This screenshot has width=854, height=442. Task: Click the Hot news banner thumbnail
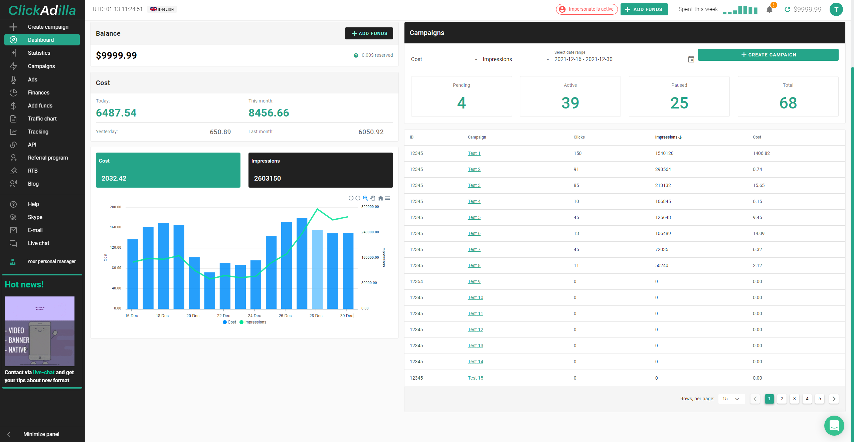(x=39, y=331)
